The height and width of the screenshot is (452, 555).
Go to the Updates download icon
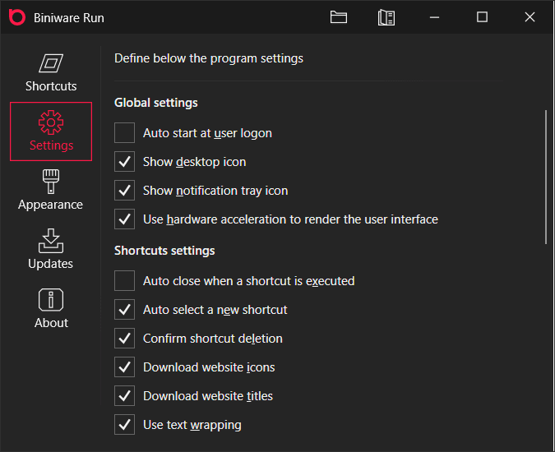[51, 241]
